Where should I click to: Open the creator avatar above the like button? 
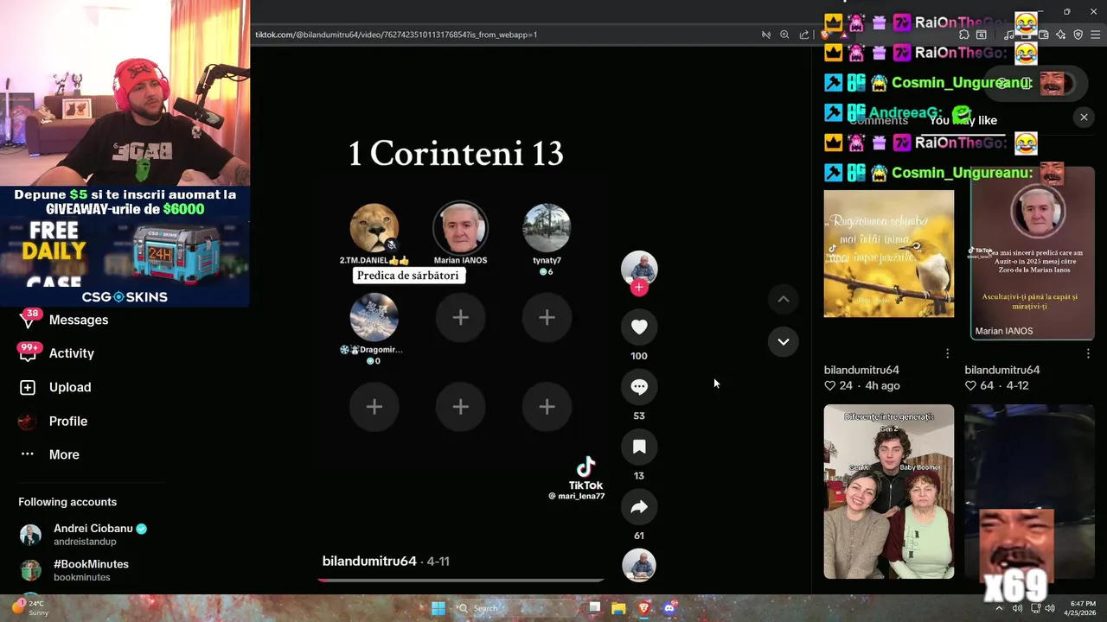(x=639, y=269)
